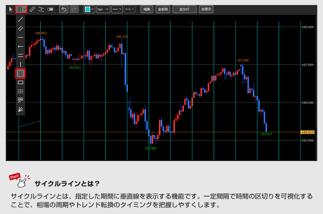The image size is (323, 214).
Task: Toggle lock on all drawings with 全ロック
Action: [184, 9]
